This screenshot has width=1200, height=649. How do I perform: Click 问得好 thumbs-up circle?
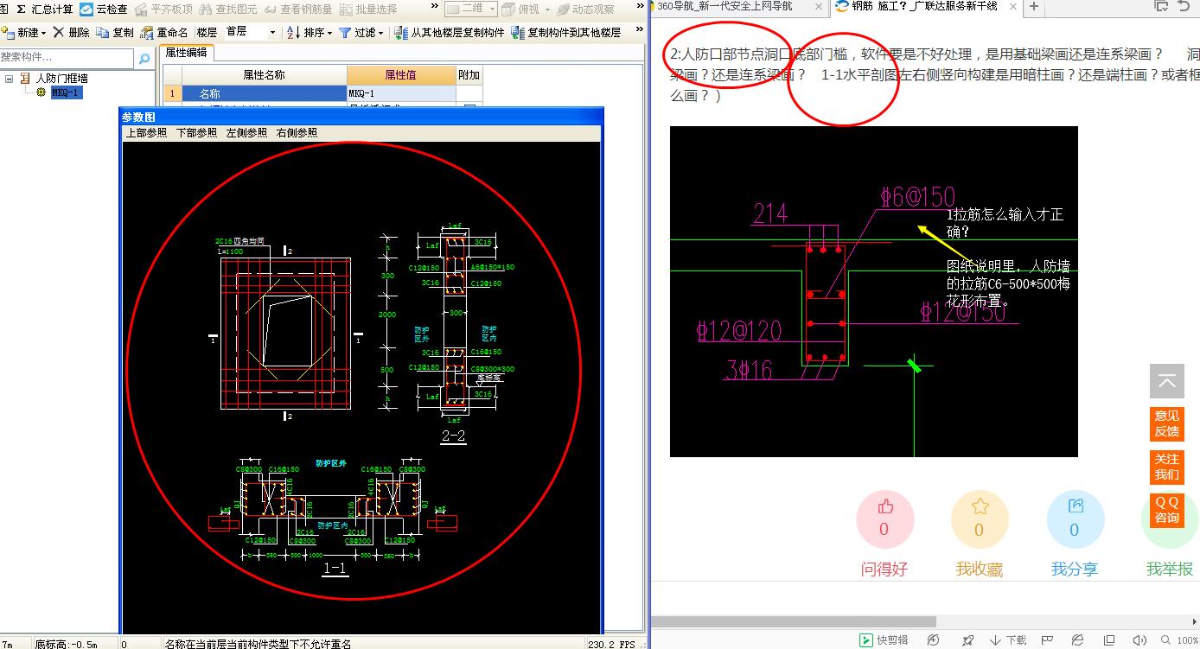(884, 520)
